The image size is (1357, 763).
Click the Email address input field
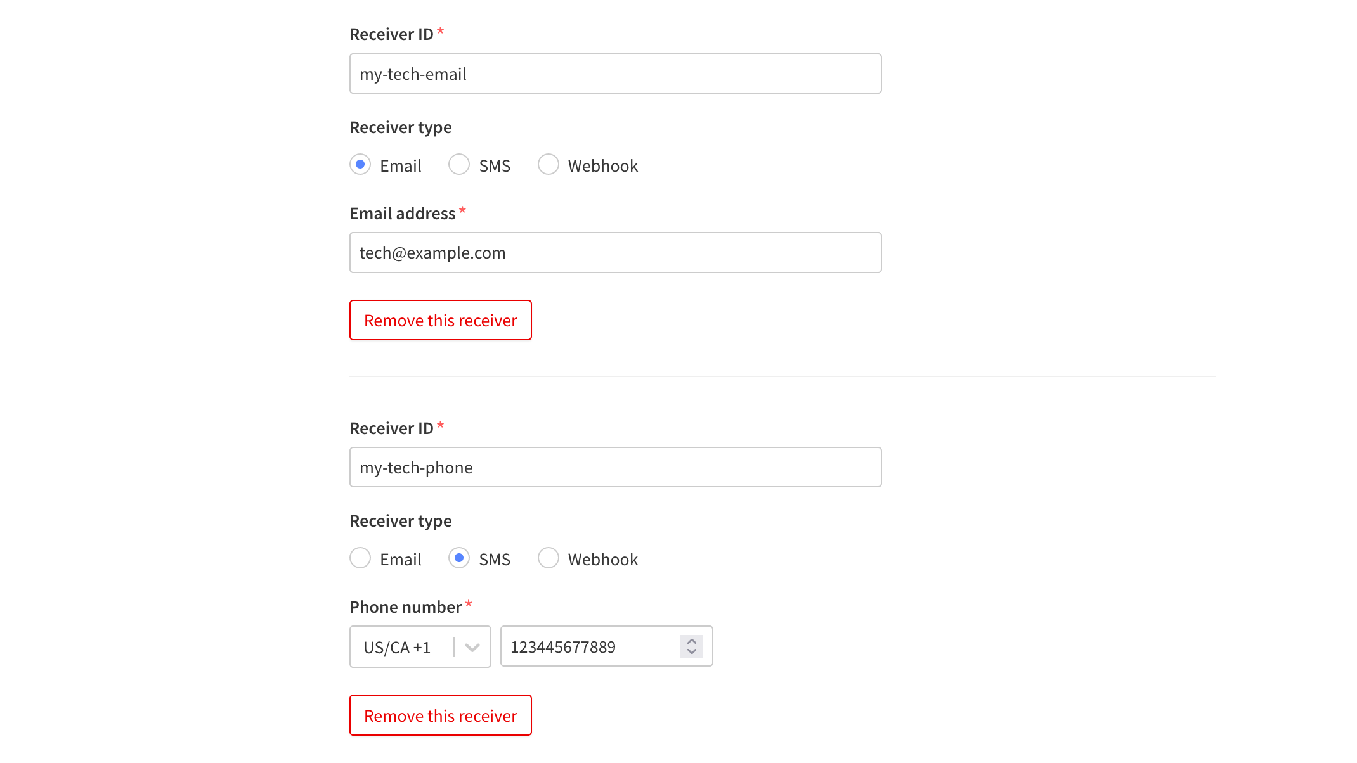615,252
